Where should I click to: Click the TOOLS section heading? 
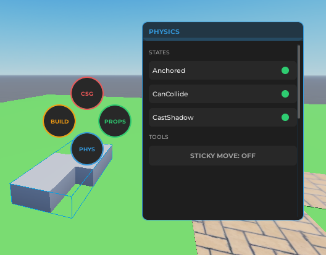[159, 137]
